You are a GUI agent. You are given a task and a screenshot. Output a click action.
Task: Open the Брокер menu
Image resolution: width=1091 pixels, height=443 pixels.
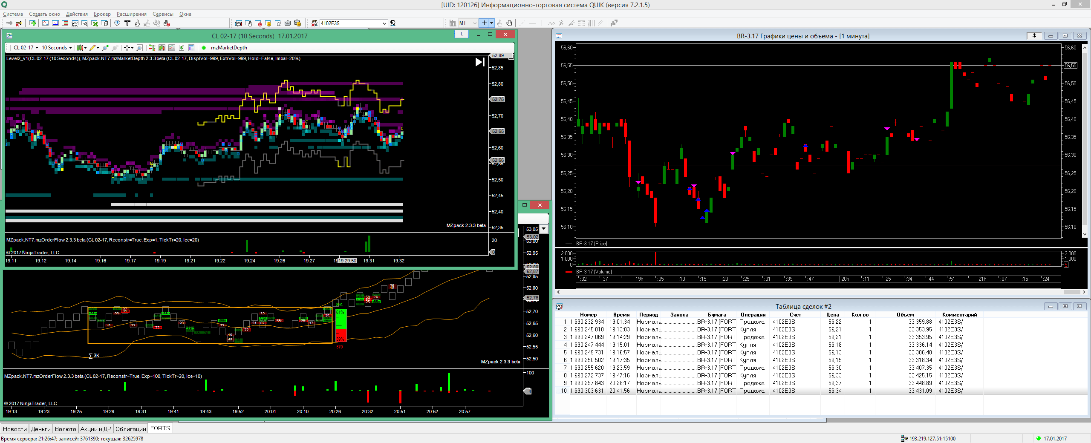click(102, 14)
